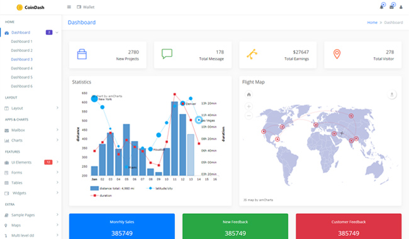This screenshot has width=409, height=239.
Task: Click the Monthly Sales blue card
Action: point(122,226)
